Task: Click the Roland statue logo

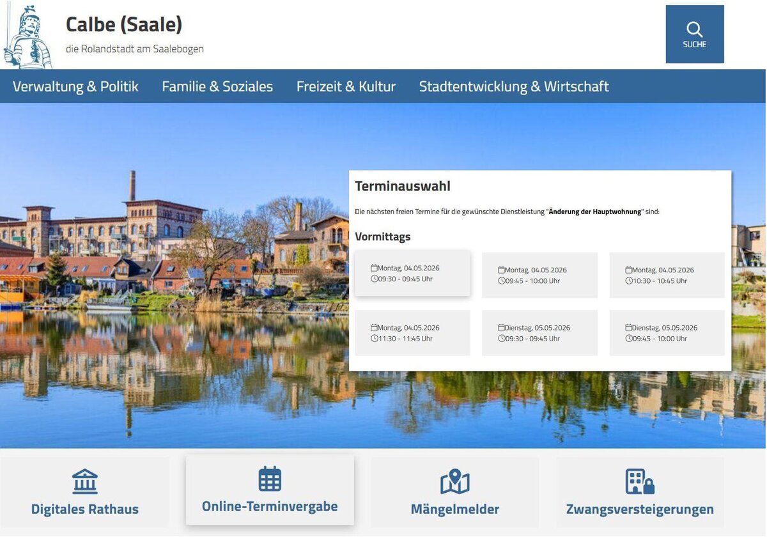Action: coord(28,36)
